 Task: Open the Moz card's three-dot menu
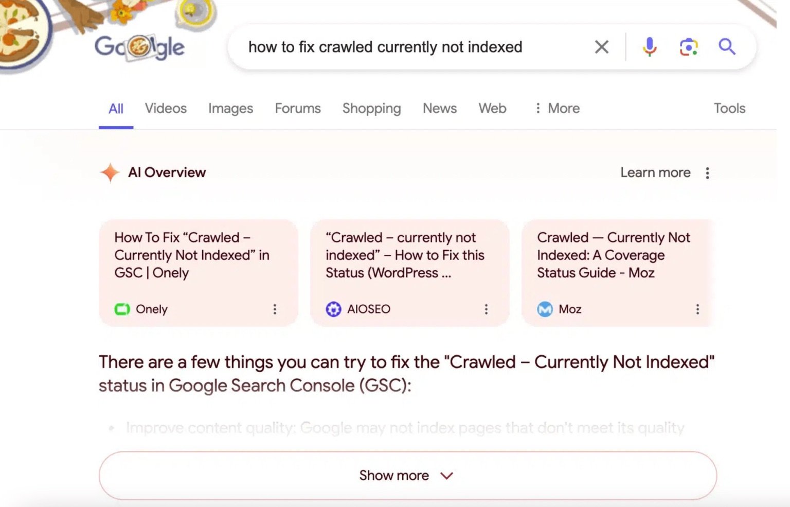pos(697,309)
